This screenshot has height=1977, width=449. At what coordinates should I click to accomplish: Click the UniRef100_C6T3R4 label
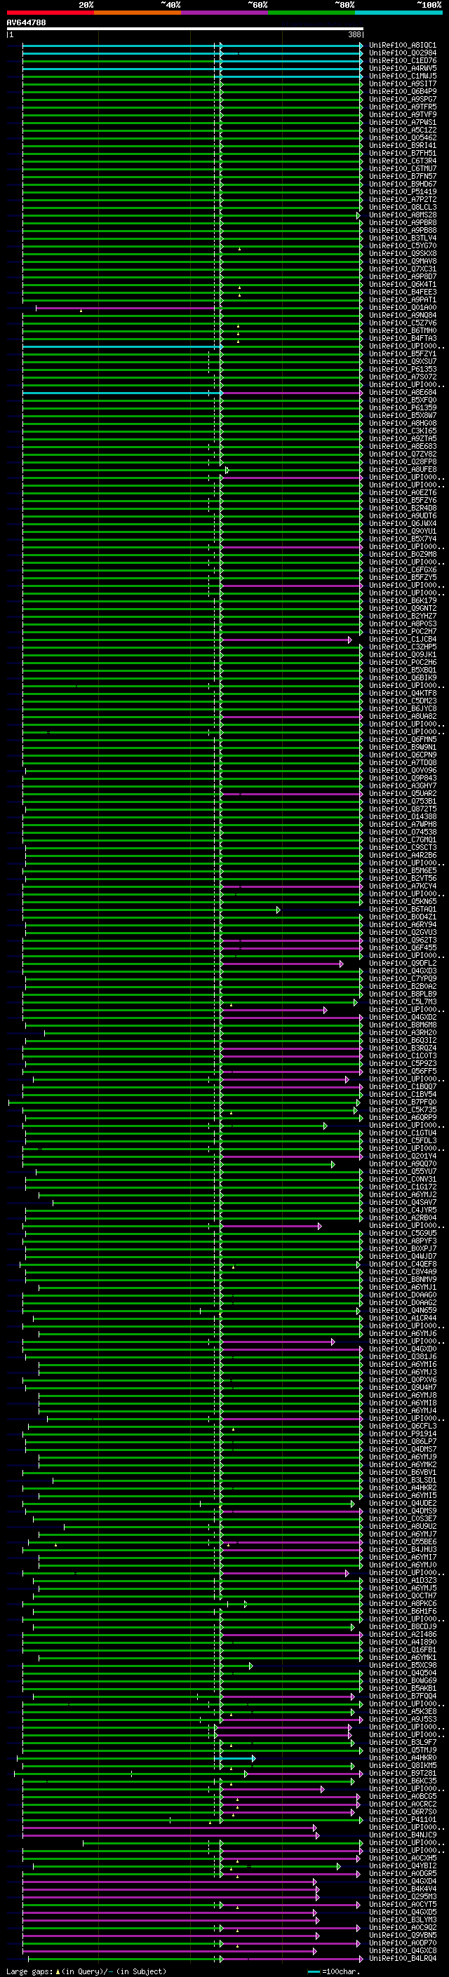point(402,161)
